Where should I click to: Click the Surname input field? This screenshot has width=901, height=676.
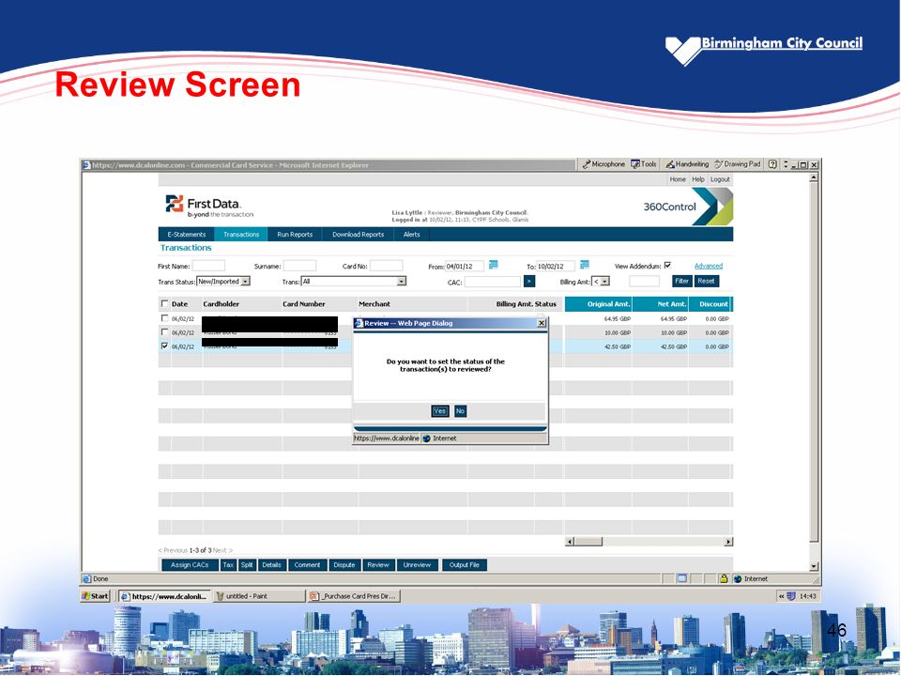coord(299,266)
